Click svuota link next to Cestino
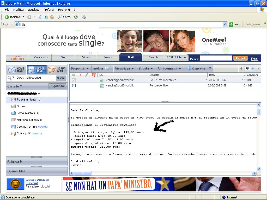The image size is (267, 200). pos(43,127)
